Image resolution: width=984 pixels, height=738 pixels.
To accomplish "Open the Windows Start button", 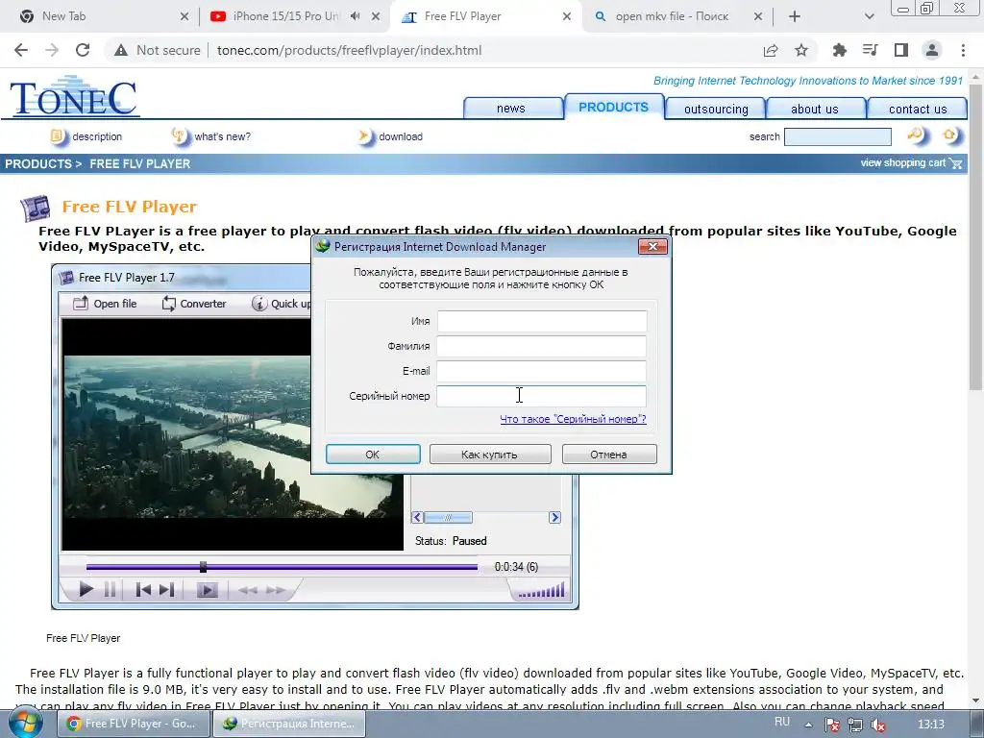I will click(x=26, y=724).
